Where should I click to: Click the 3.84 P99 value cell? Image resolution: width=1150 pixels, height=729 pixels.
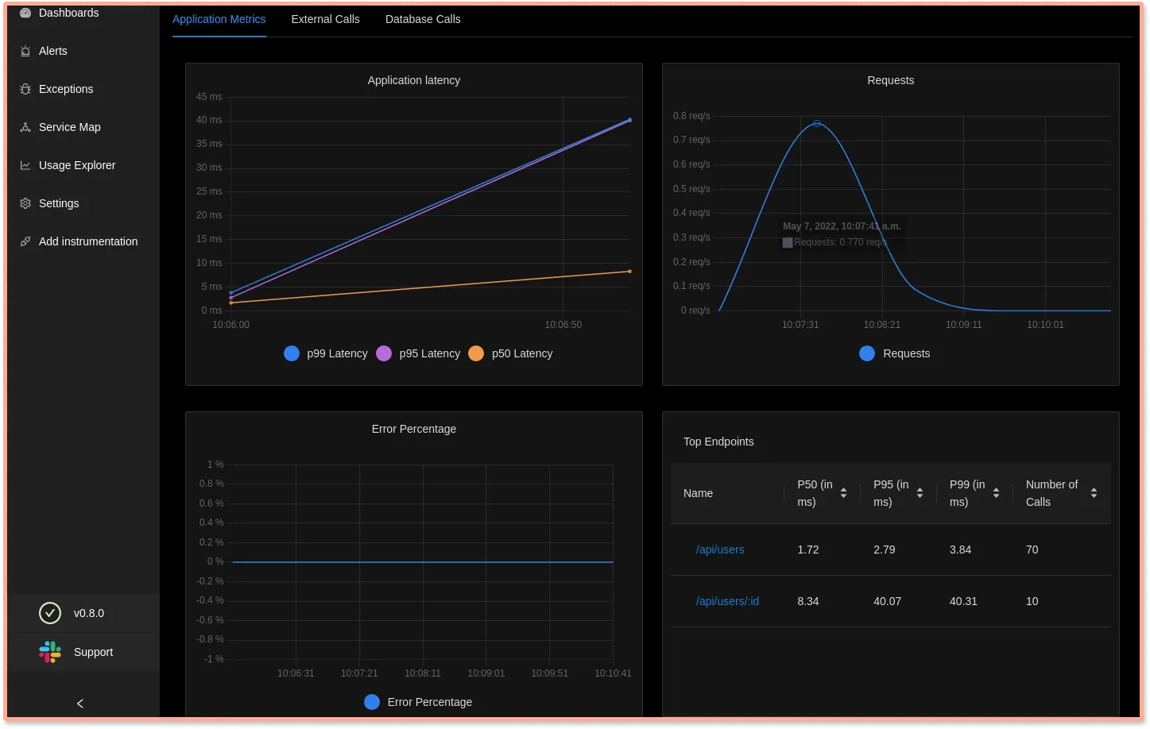click(x=961, y=550)
